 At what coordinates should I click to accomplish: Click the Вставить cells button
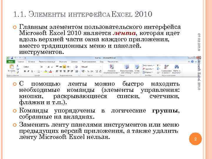(148, 65)
